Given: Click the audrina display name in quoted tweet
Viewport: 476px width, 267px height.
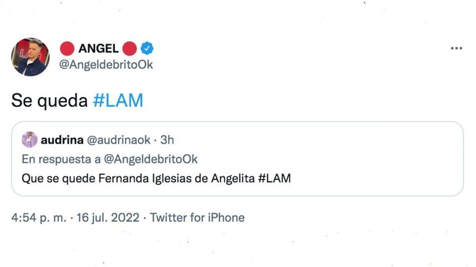Looking at the screenshot, I should coord(59,140).
